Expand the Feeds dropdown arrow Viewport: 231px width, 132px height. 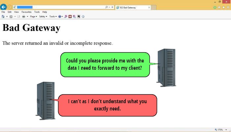pos(15,17)
